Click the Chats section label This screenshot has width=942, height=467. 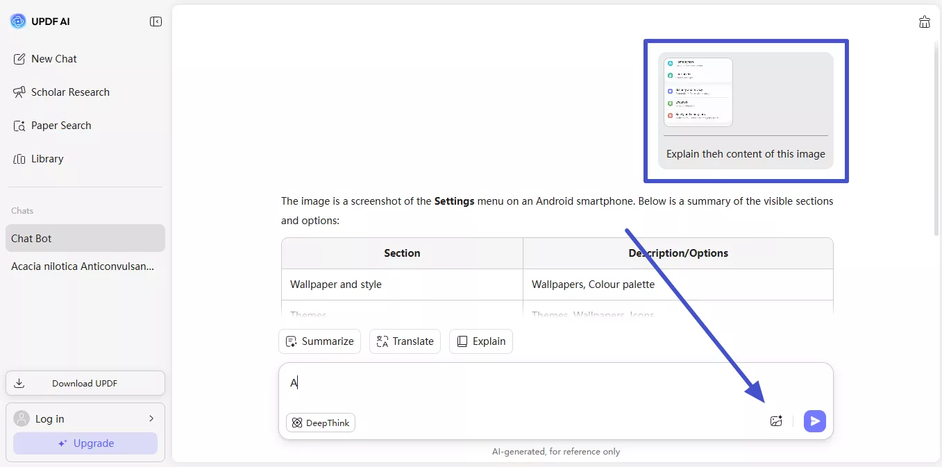point(22,210)
